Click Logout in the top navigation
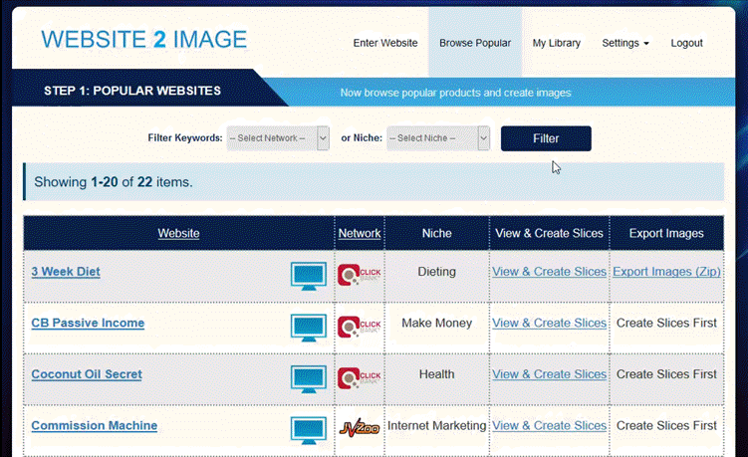The width and height of the screenshot is (748, 457). coord(686,43)
